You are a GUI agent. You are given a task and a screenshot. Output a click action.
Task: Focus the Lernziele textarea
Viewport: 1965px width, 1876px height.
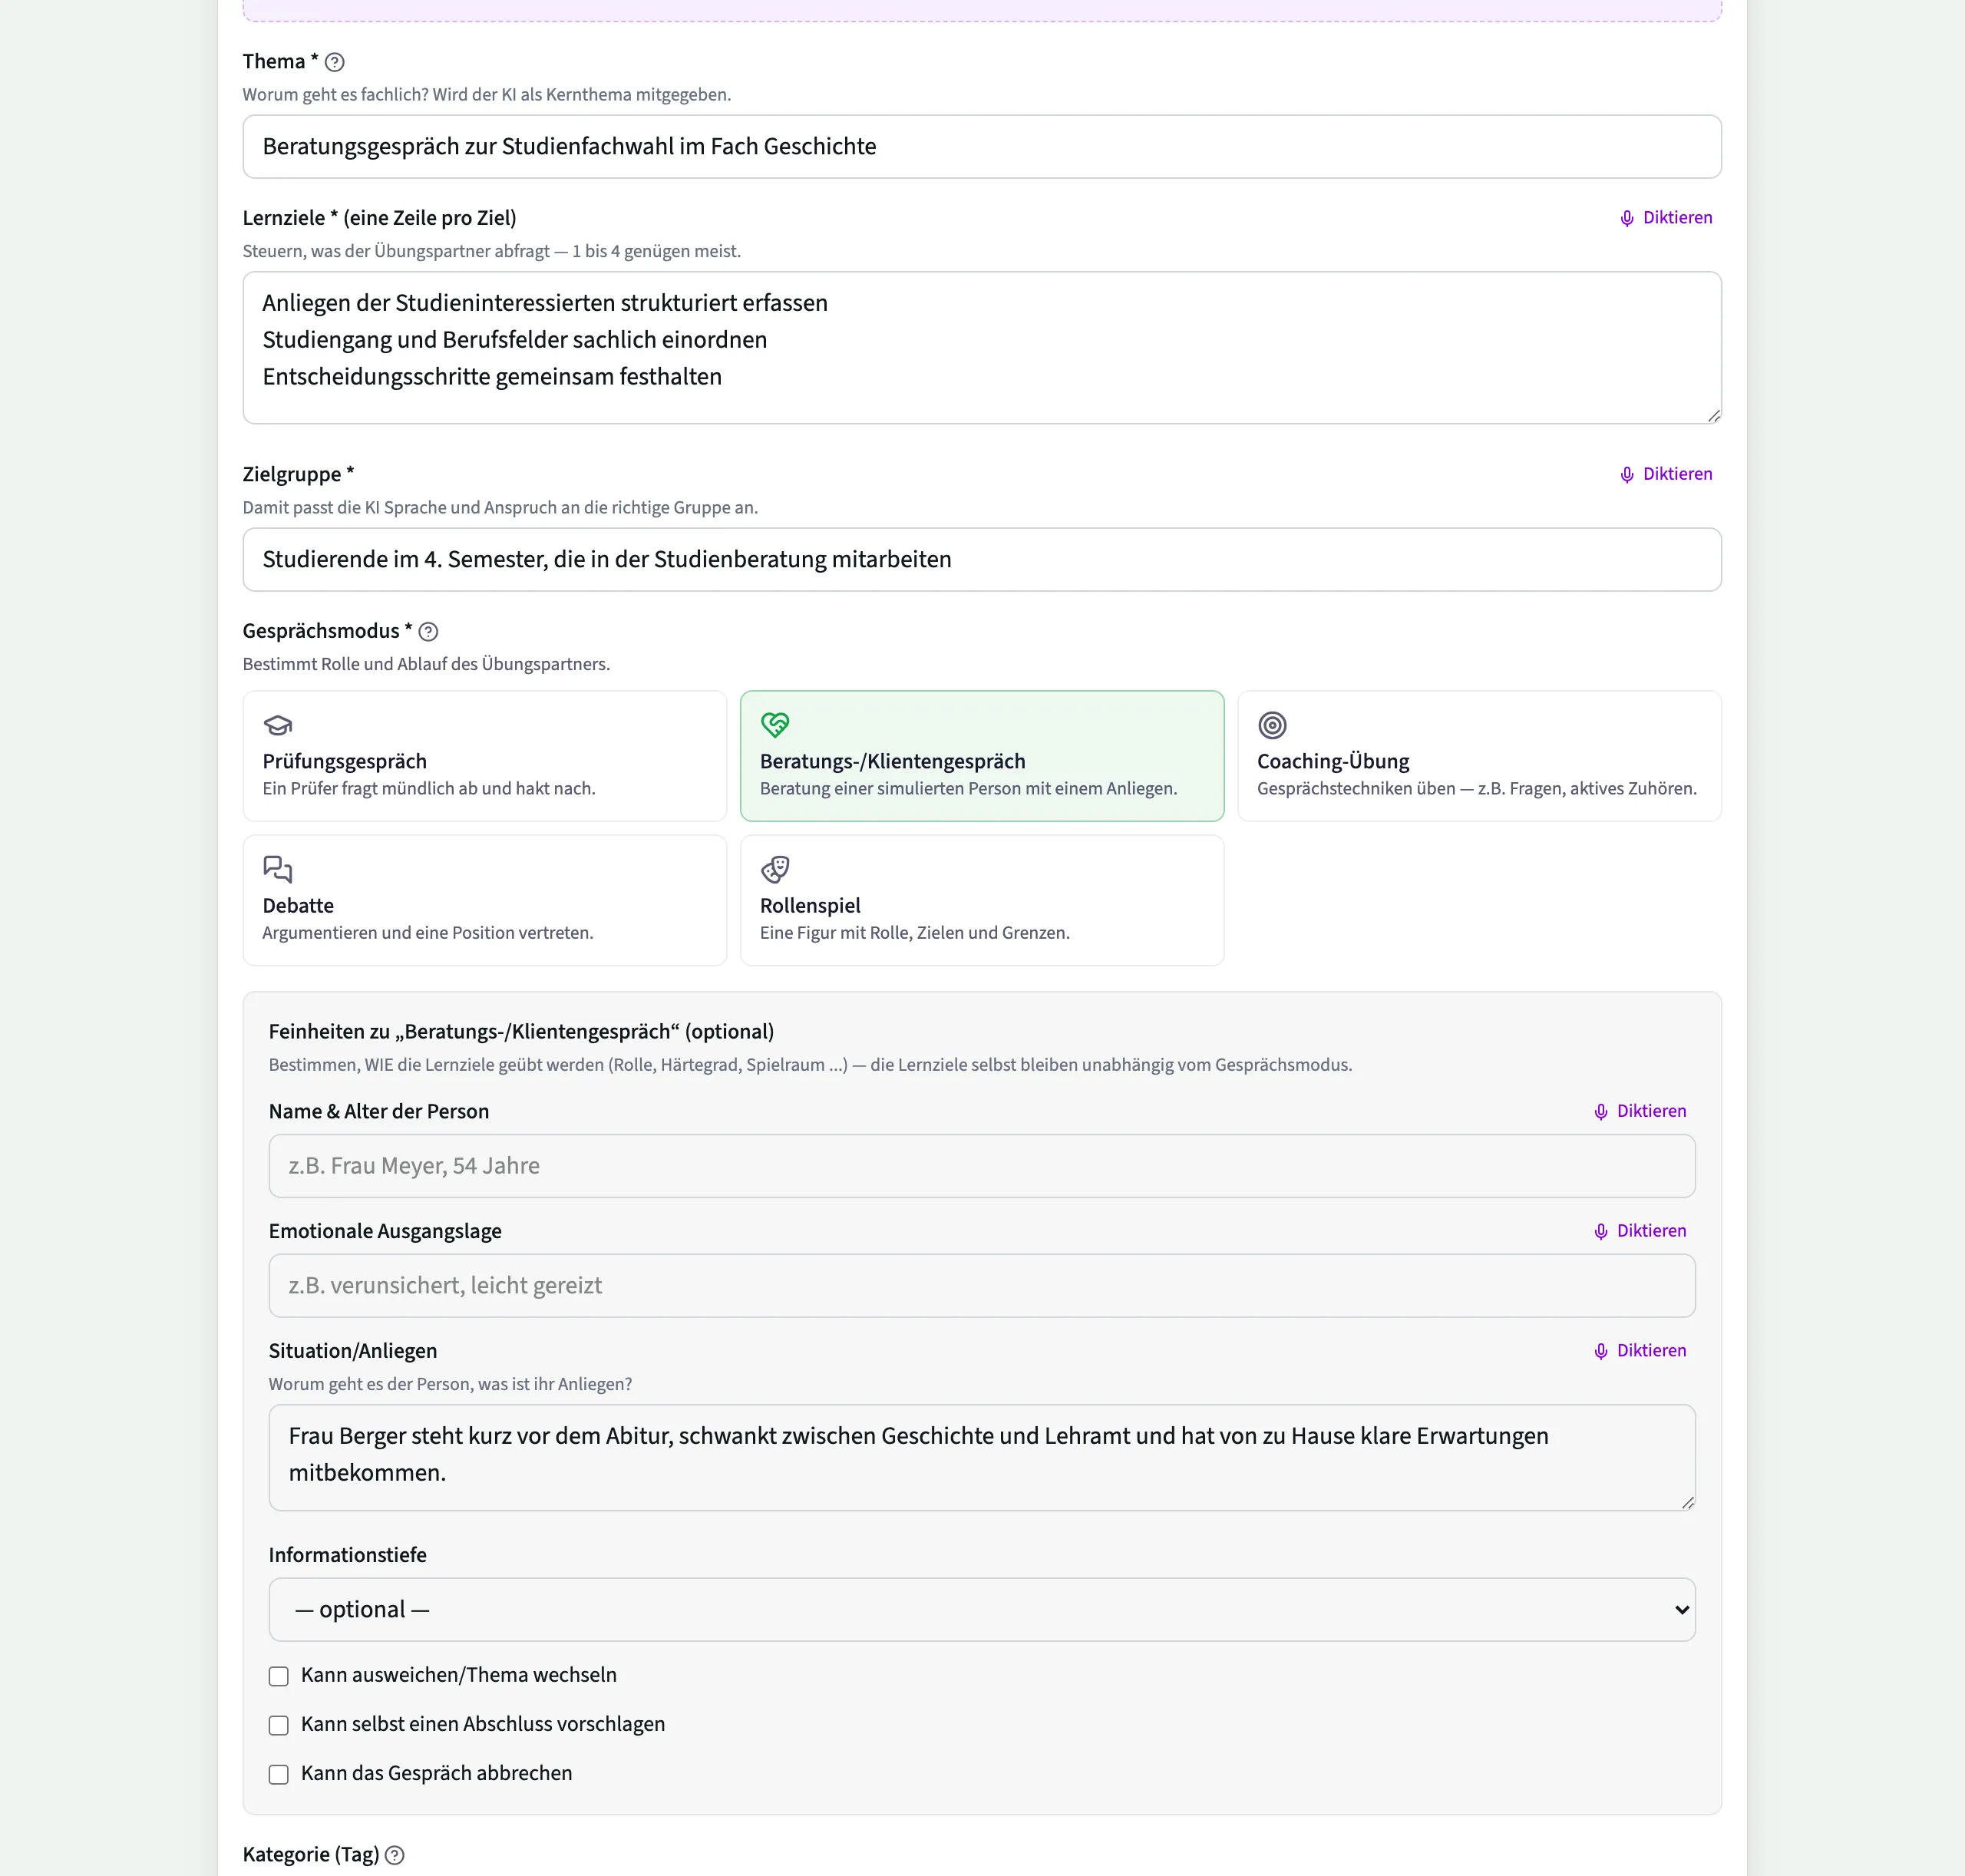click(x=982, y=348)
